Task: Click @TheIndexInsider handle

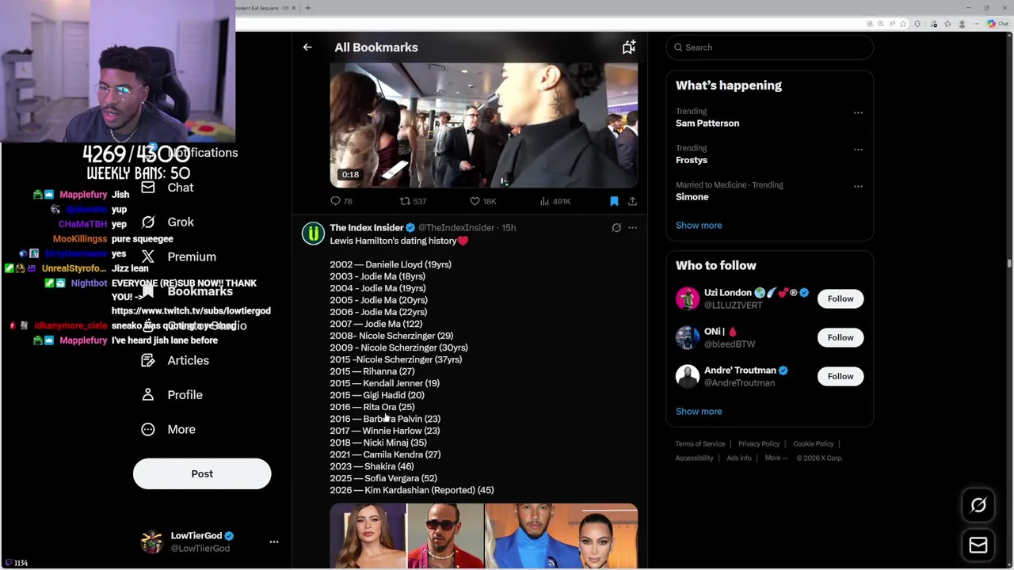Action: coord(456,228)
